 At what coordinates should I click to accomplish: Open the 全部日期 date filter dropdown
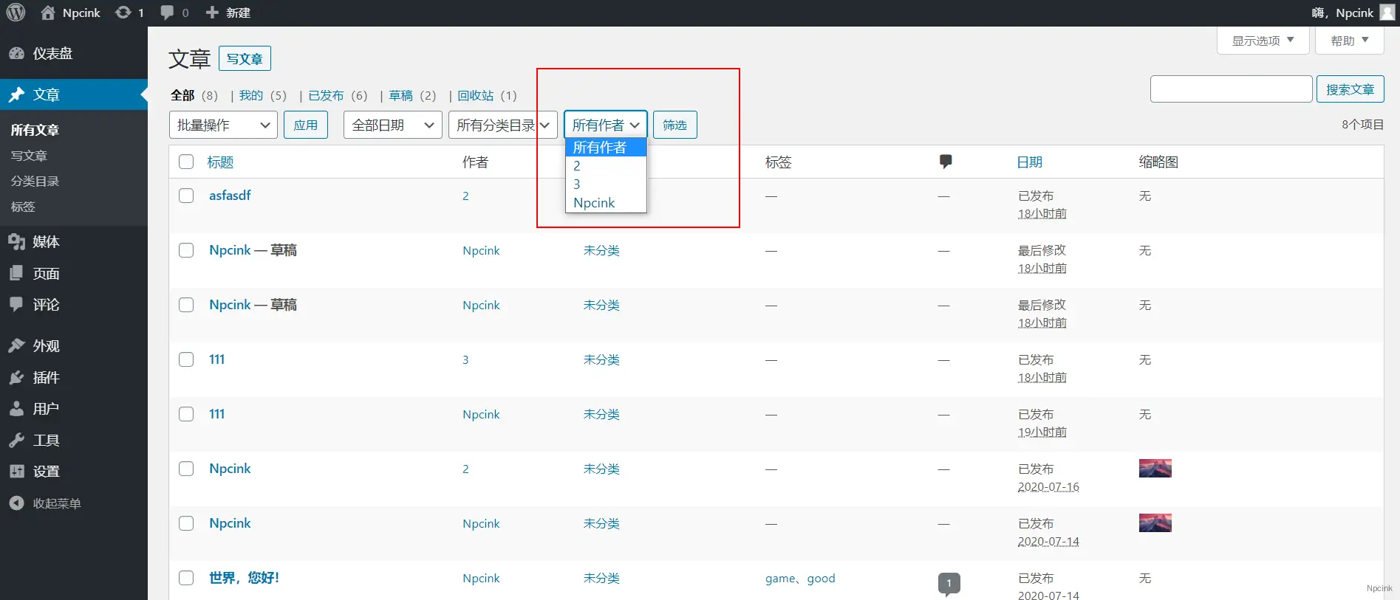click(x=392, y=125)
